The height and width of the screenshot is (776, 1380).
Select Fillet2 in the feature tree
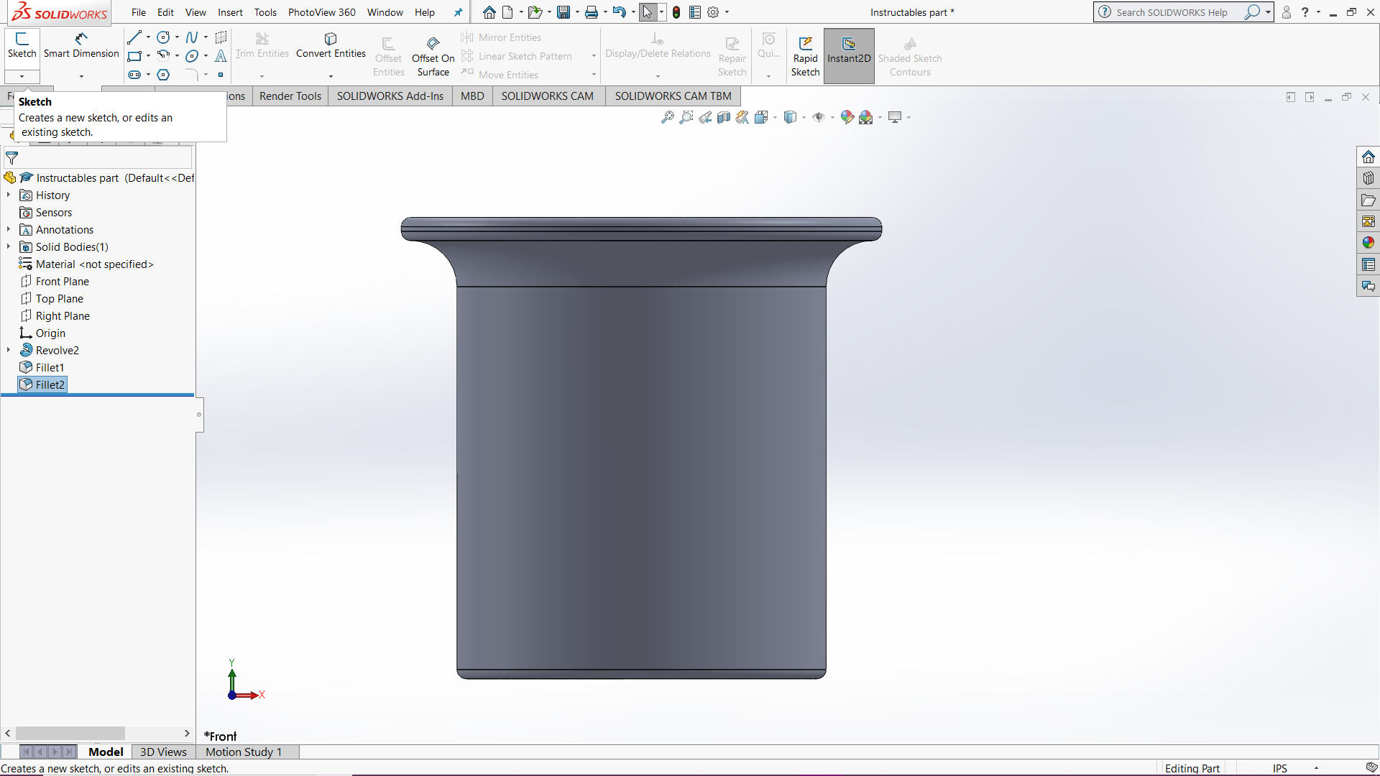[42, 384]
